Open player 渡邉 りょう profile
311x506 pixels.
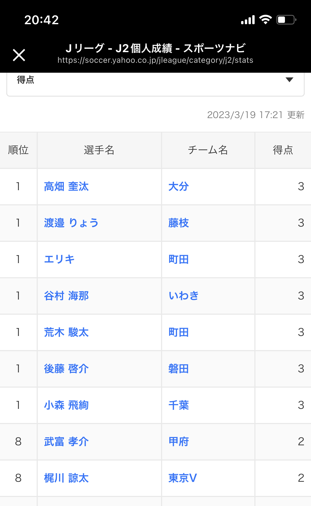tap(71, 223)
